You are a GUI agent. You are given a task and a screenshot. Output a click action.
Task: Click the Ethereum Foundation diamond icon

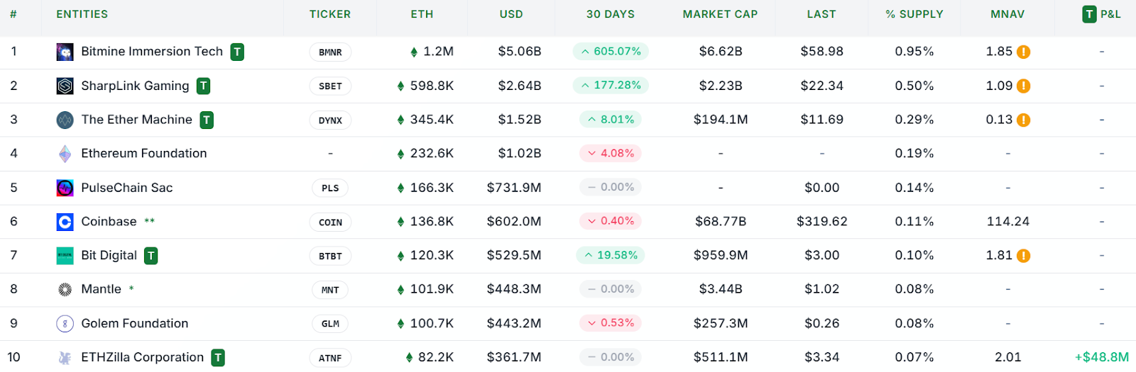click(x=65, y=154)
